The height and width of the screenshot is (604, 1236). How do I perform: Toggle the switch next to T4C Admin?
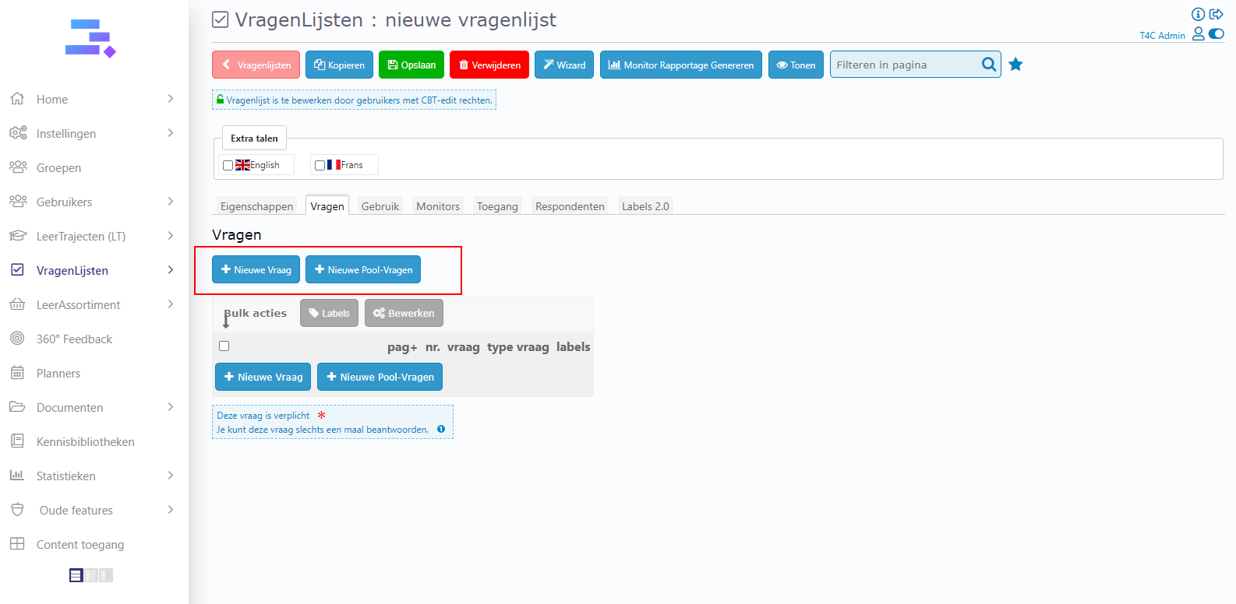point(1217,33)
